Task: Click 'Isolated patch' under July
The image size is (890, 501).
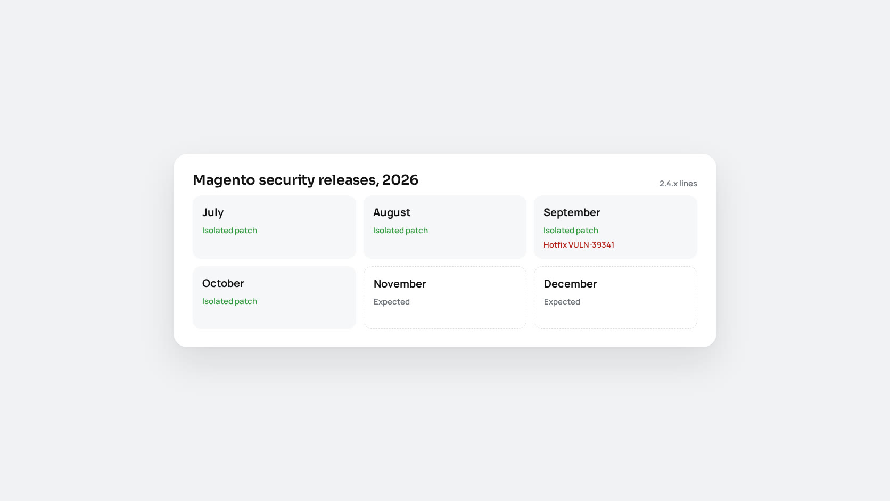Action: (229, 231)
